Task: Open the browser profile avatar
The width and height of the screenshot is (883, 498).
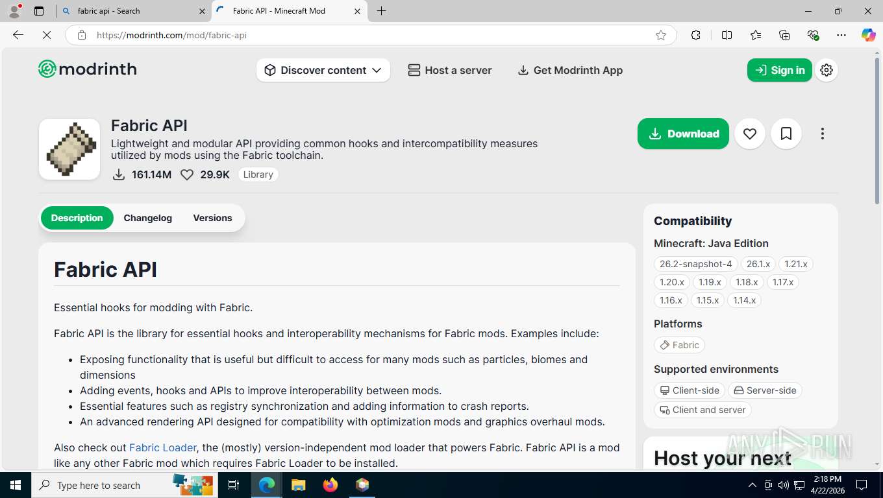Action: 14,11
